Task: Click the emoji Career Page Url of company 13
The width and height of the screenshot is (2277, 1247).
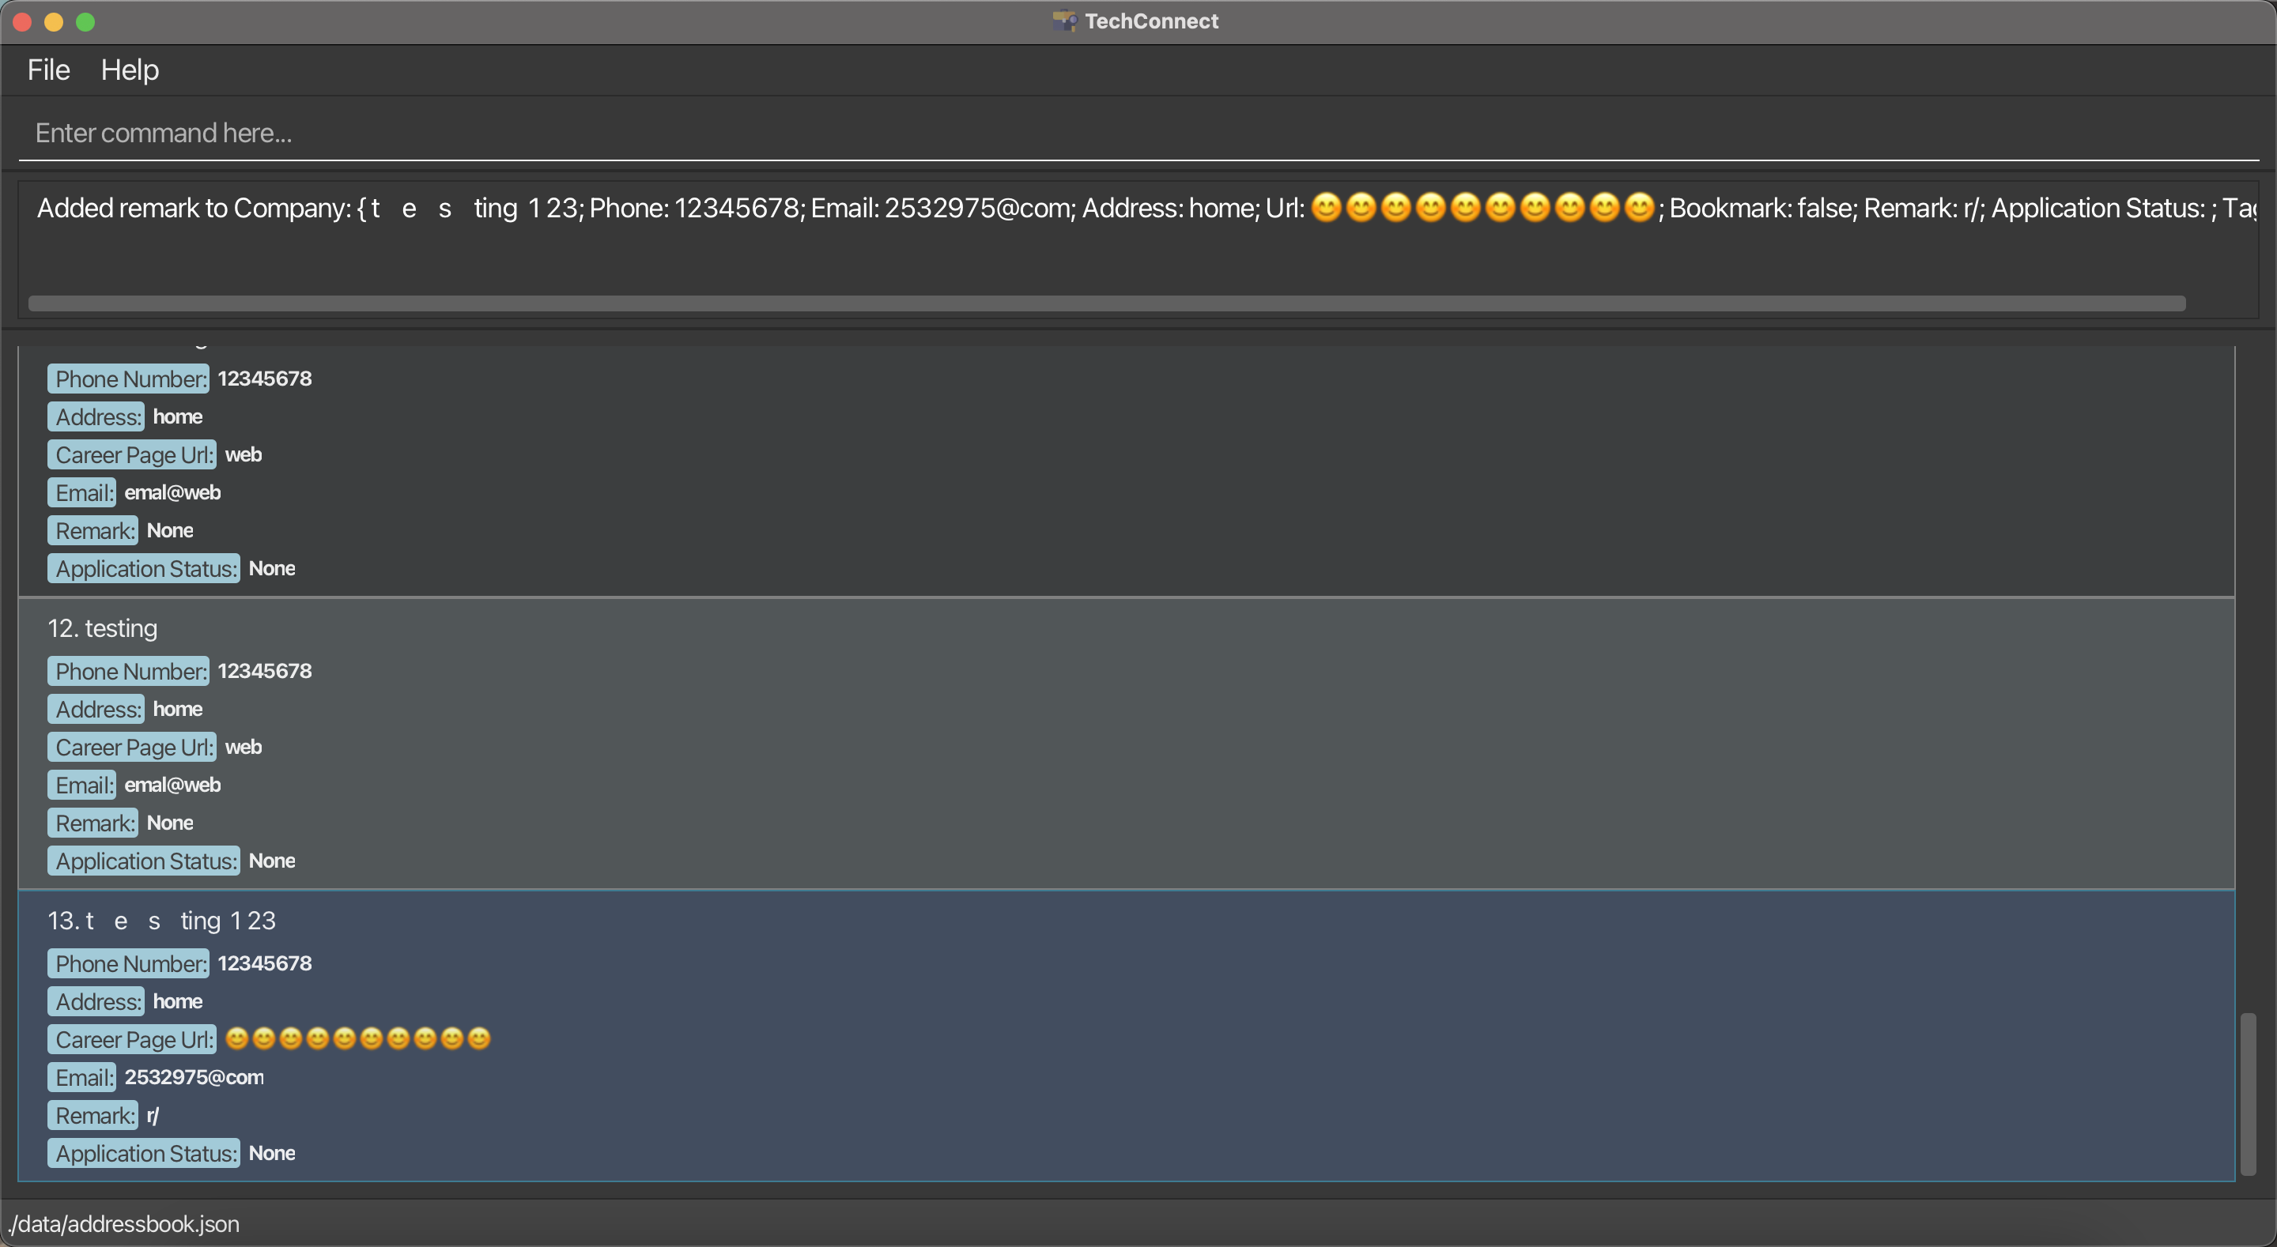Action: tap(357, 1038)
